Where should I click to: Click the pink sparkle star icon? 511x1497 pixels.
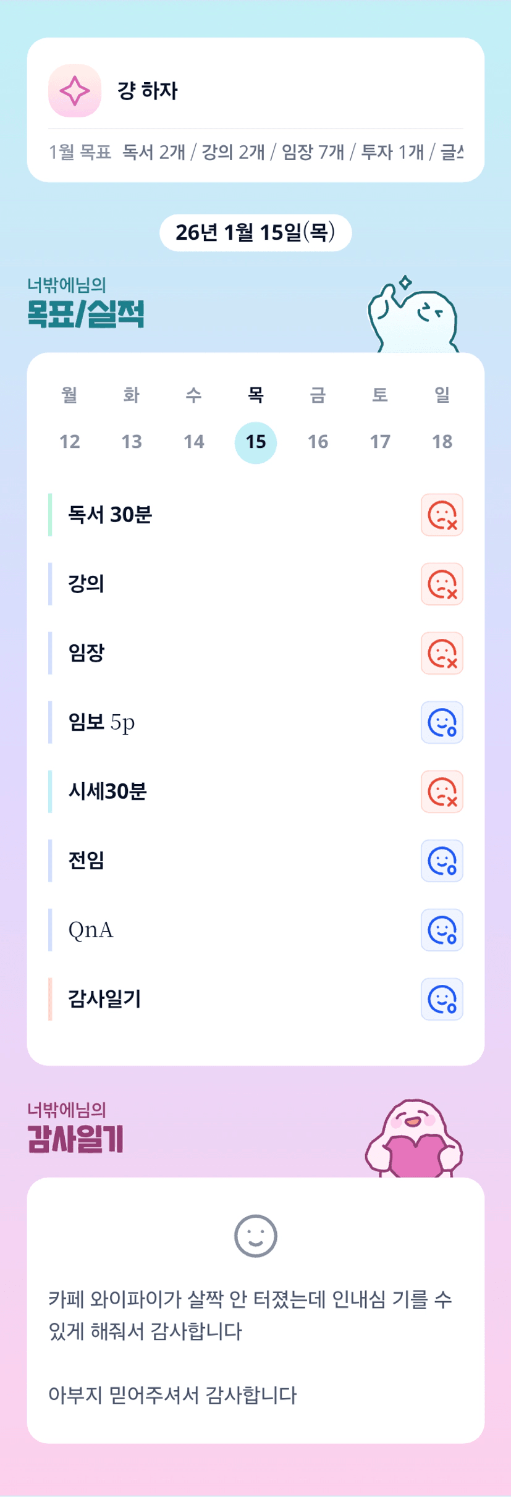[x=75, y=91]
